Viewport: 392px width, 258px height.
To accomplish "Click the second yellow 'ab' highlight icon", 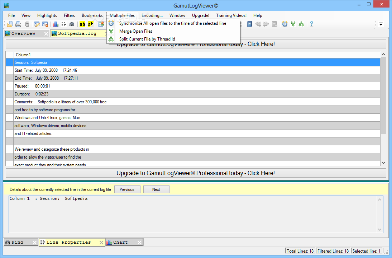I will (x=90, y=24).
